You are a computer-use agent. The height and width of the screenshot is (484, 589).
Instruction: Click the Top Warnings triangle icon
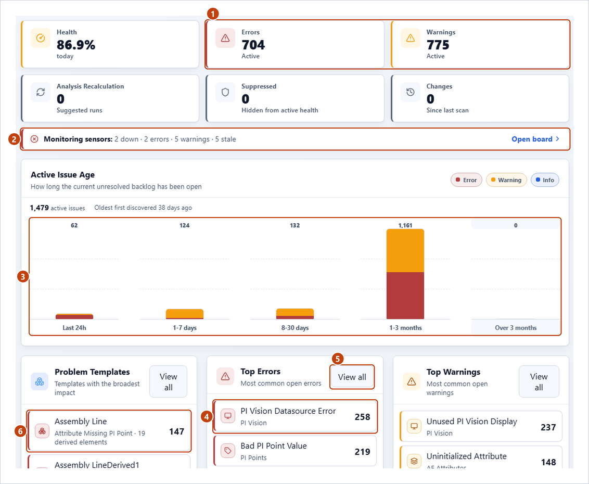coord(412,382)
